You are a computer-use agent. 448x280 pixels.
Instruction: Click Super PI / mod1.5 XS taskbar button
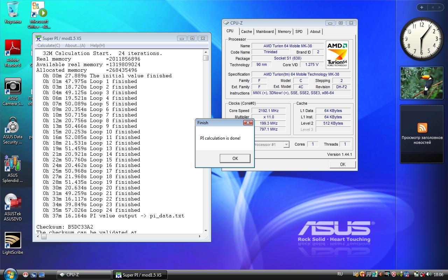[x=140, y=275]
